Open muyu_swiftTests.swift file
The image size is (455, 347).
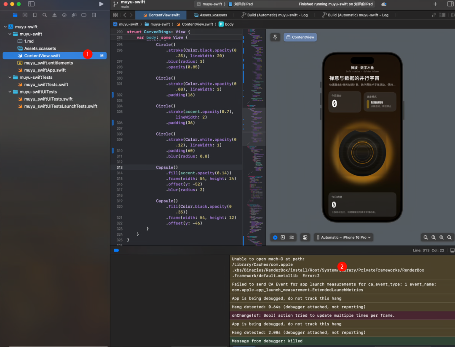(x=43, y=85)
